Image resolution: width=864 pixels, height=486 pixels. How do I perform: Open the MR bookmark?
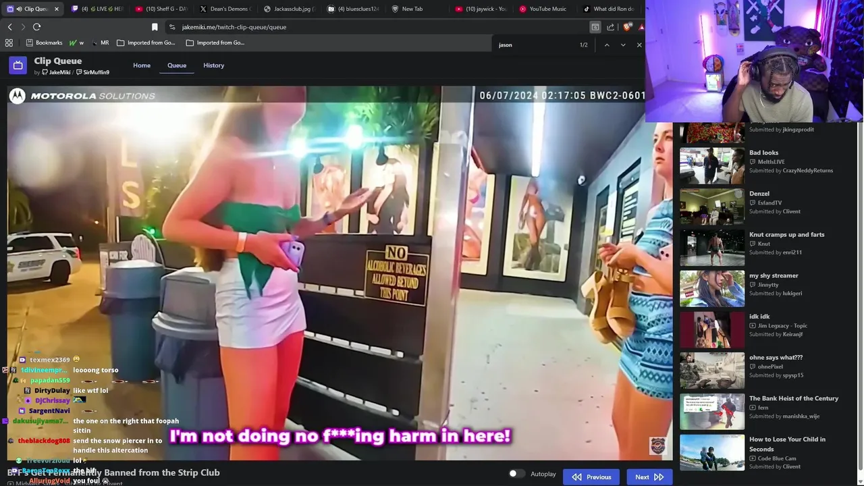(x=100, y=43)
